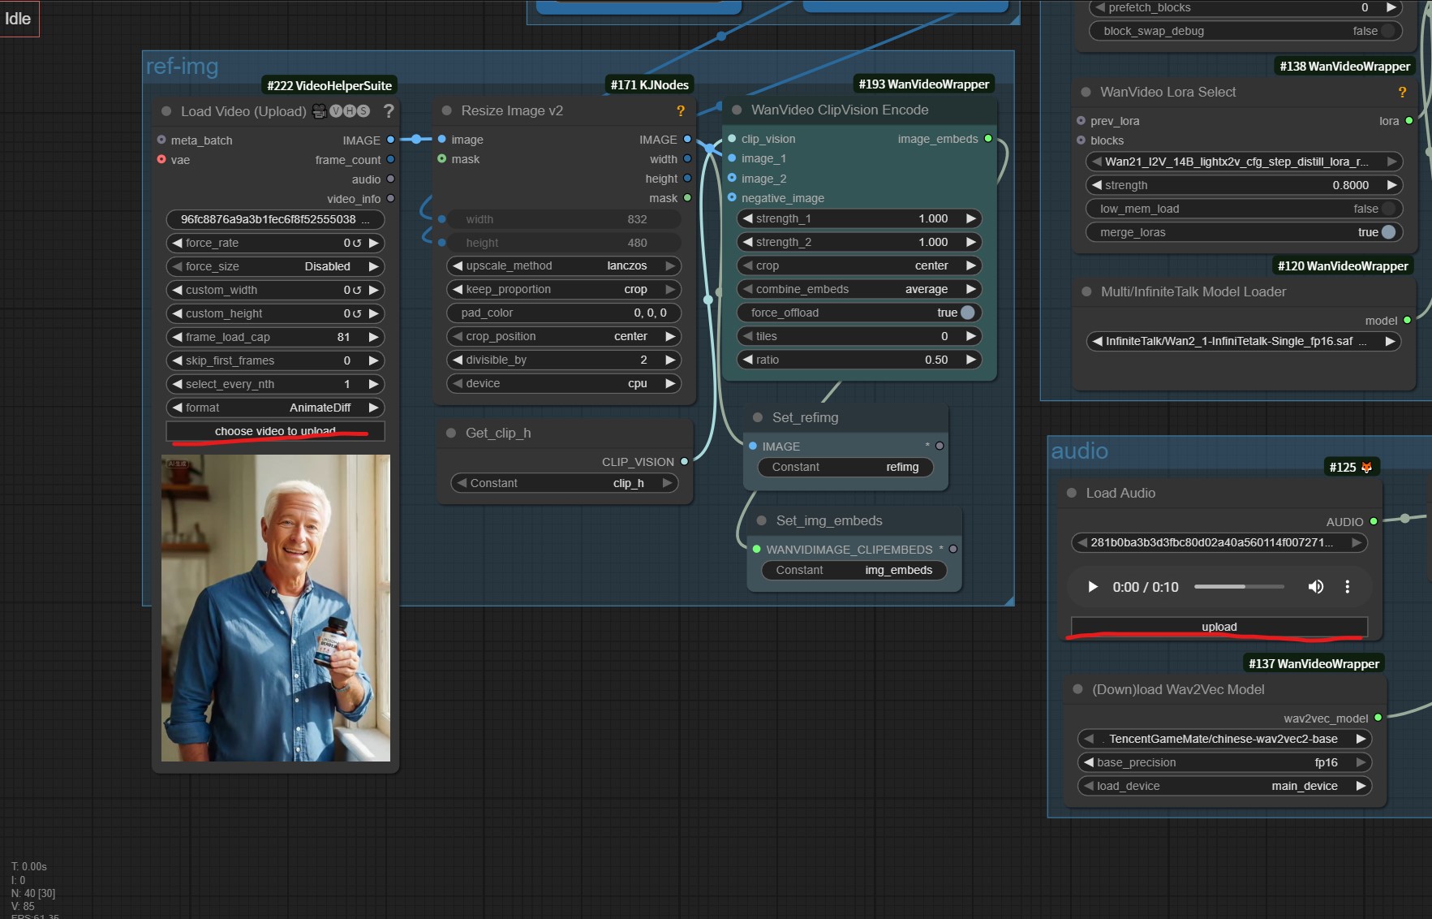Screen dimensions: 1432x919
Task: Open help for WanVideo Lora Select node
Action: pyautogui.click(x=1402, y=93)
